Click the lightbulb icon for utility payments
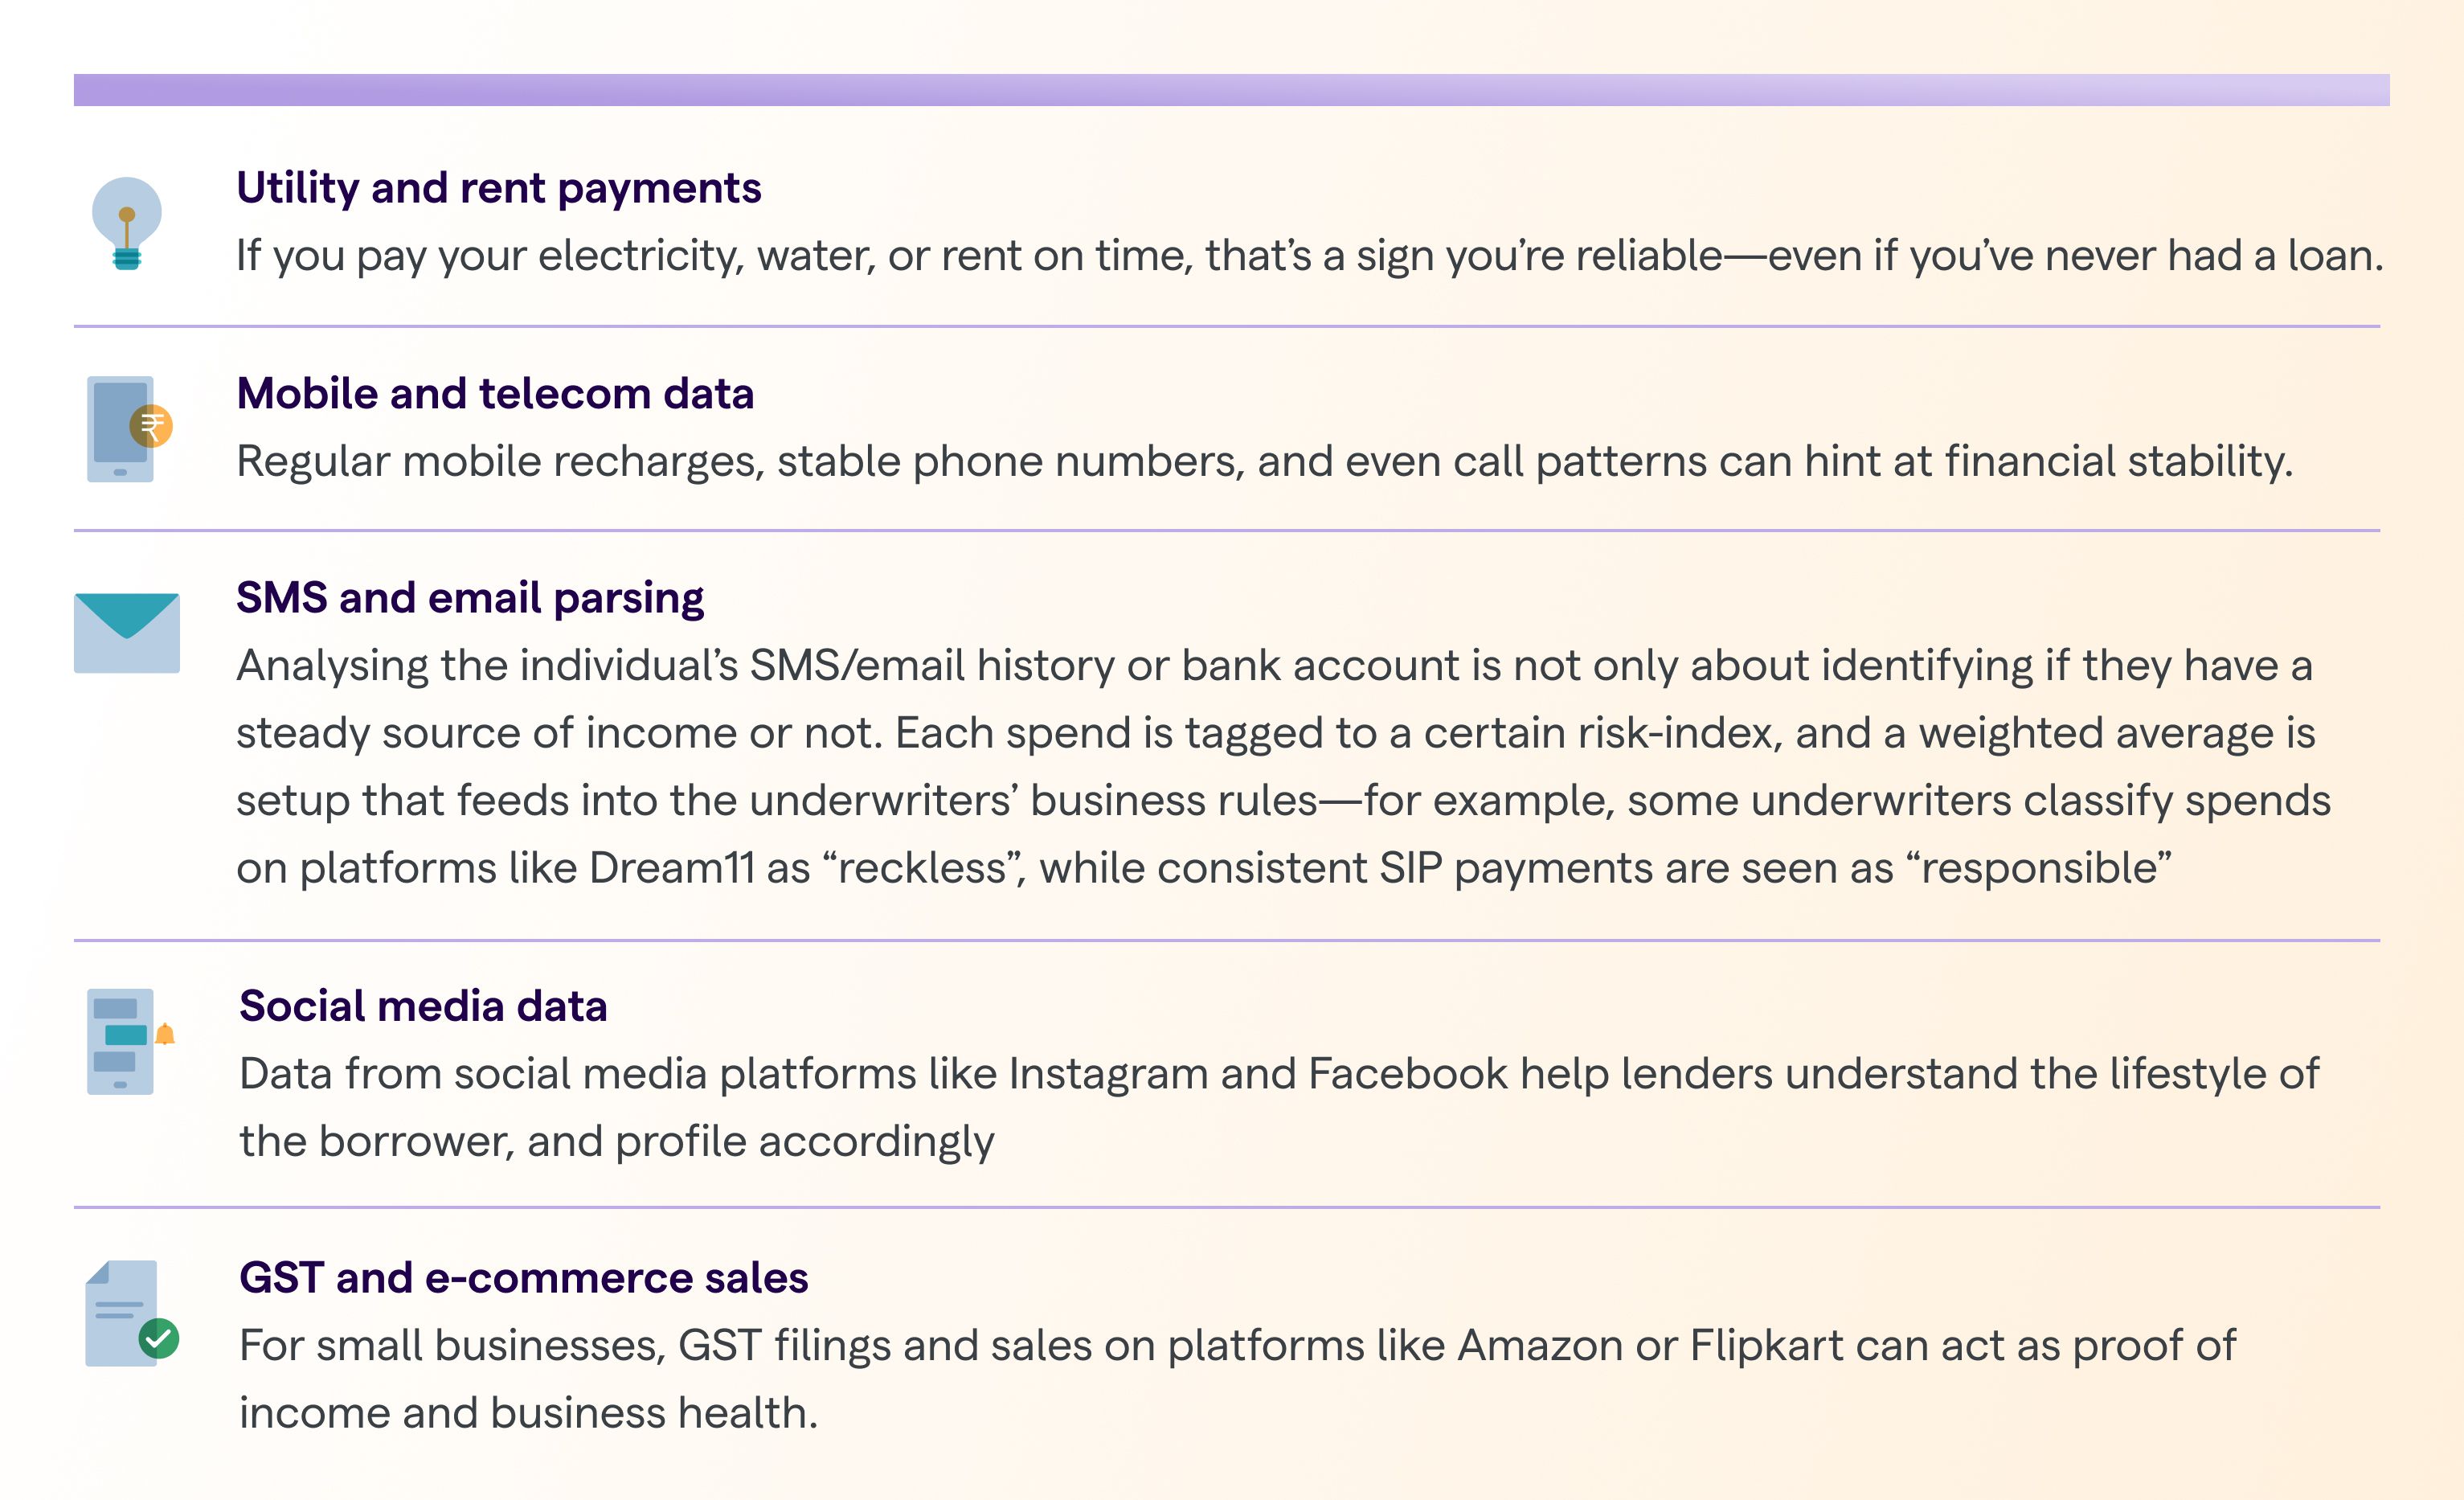 coord(126,223)
